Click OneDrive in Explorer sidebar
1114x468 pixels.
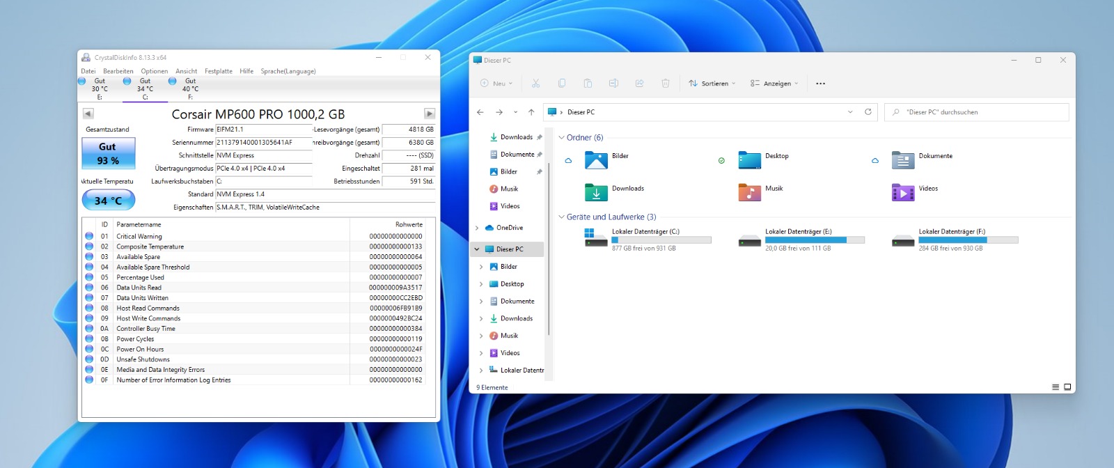[x=510, y=228]
